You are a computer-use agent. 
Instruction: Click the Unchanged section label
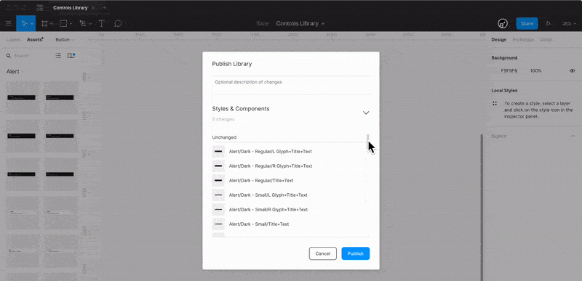224,137
